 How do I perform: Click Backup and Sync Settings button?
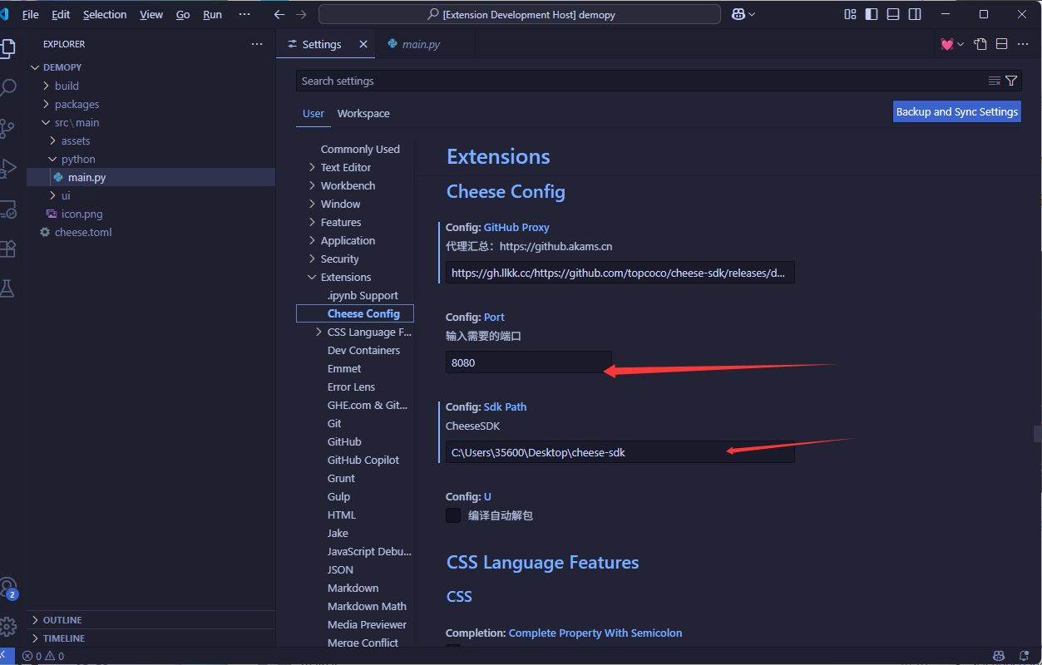(x=957, y=111)
